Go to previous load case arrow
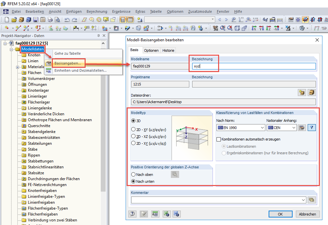The height and width of the screenshot is (225, 328). tap(219, 20)
